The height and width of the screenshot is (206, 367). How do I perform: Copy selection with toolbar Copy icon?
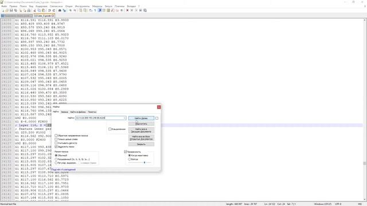click(x=39, y=10)
